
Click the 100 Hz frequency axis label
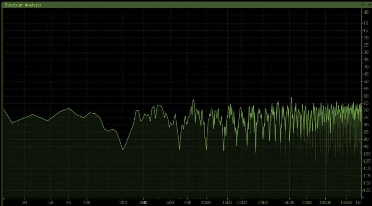(87, 203)
